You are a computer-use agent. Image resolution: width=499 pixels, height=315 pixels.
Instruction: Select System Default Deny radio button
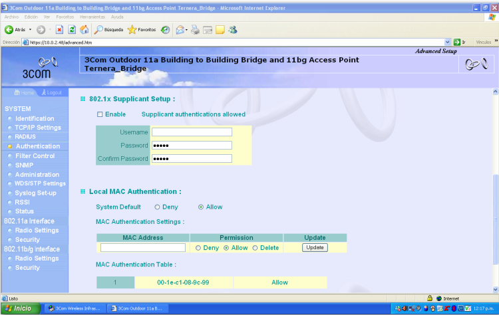click(158, 207)
